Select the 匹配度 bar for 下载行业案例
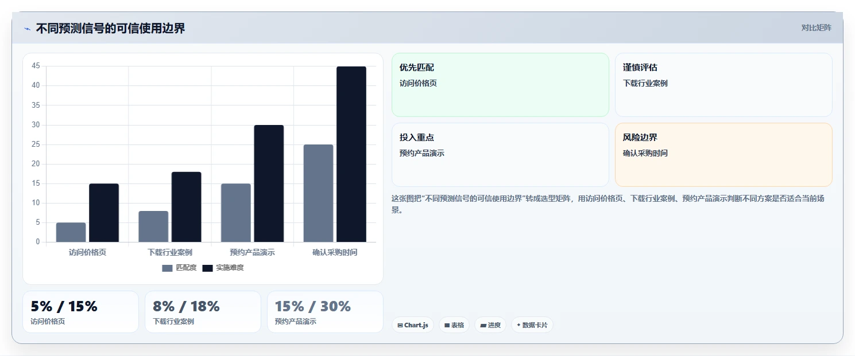Screen dimensions: 855x356 click(153, 226)
